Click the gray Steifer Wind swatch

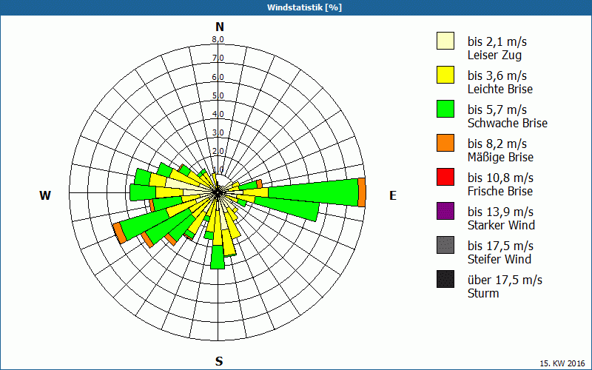pyautogui.click(x=445, y=245)
